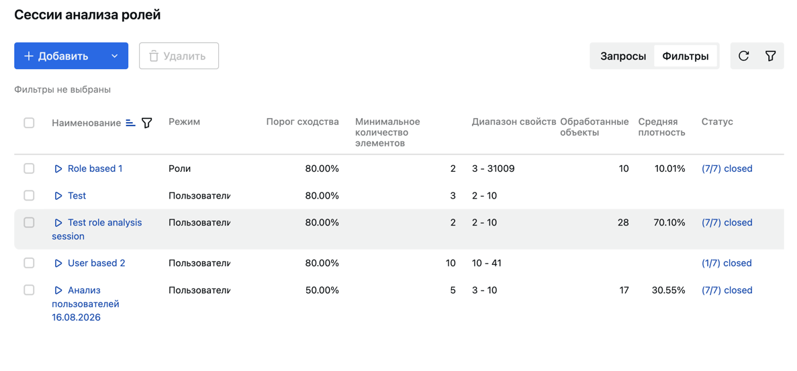Click the play triangle beside Анализ пользователей
This screenshot has width=797, height=371.
58,290
